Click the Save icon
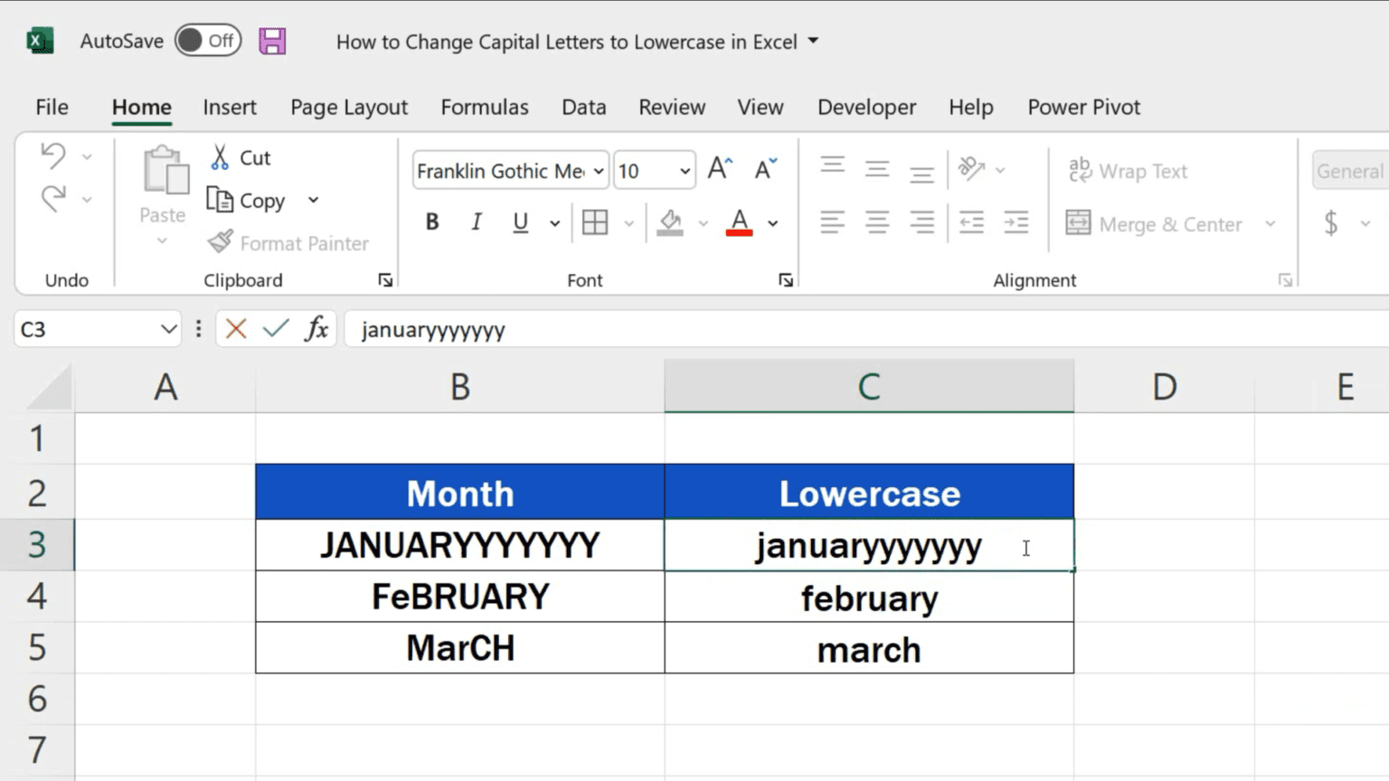 [271, 40]
